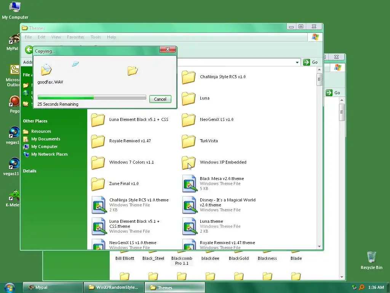The image size is (390, 293).
Task: Click the Back arrow in Themes window
Action: point(29,50)
